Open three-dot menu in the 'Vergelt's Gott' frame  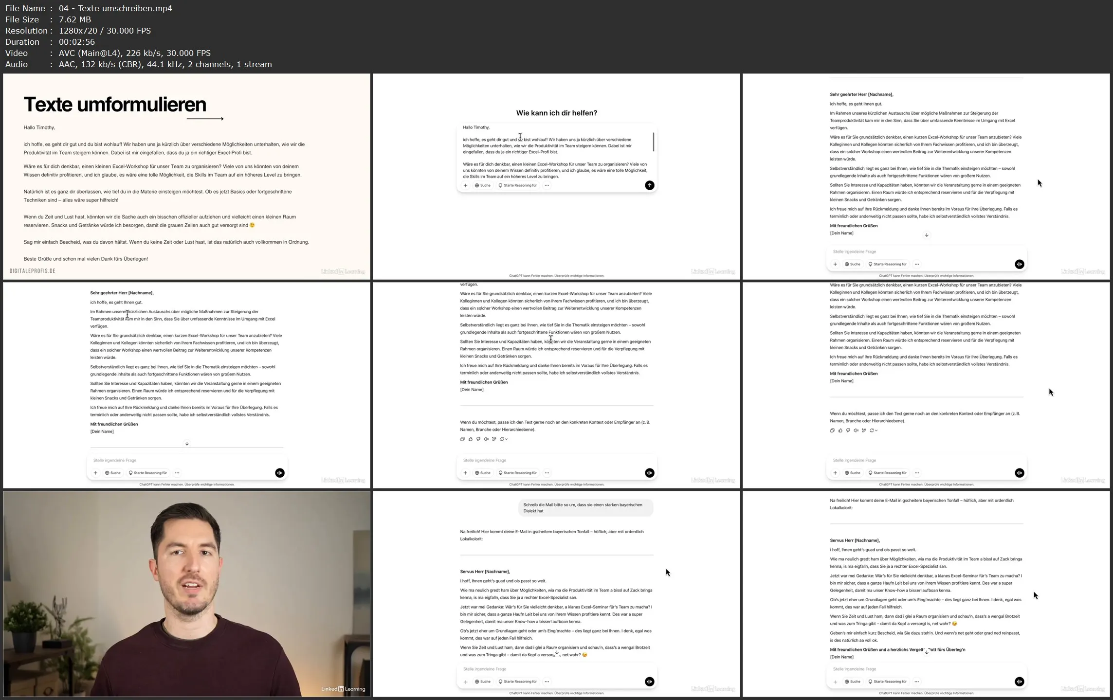[917, 682]
